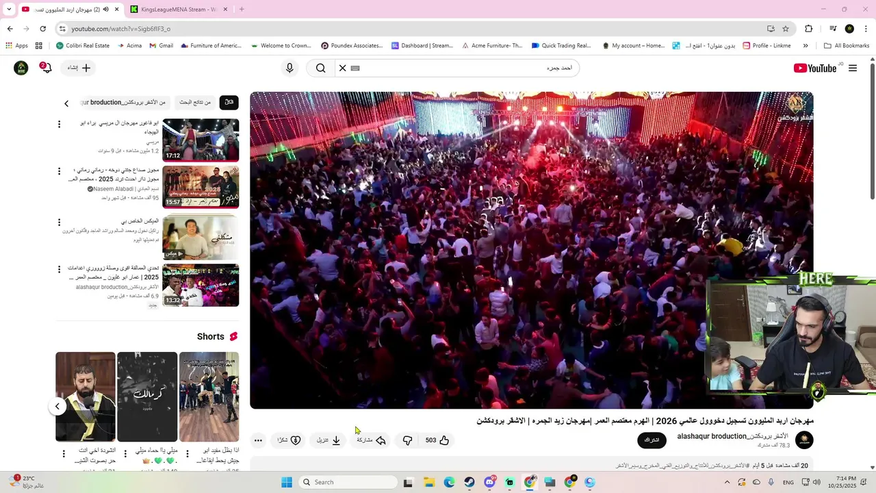876x493 pixels.
Task: Clear the search box text
Action: click(343, 68)
